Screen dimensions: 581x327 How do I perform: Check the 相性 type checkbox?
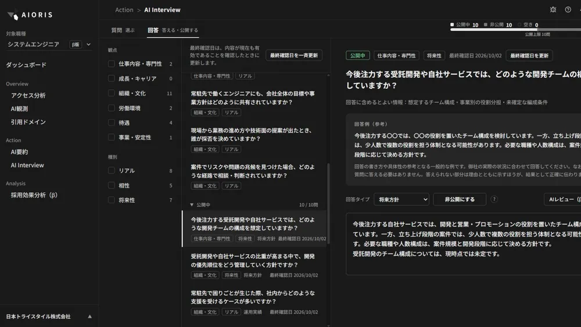pyautogui.click(x=111, y=185)
